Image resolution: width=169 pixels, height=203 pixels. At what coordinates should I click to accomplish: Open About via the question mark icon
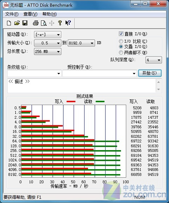click(x=60, y=23)
